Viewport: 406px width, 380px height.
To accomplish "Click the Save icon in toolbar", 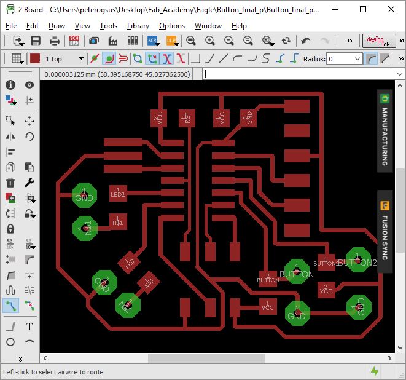I will 36,41.
